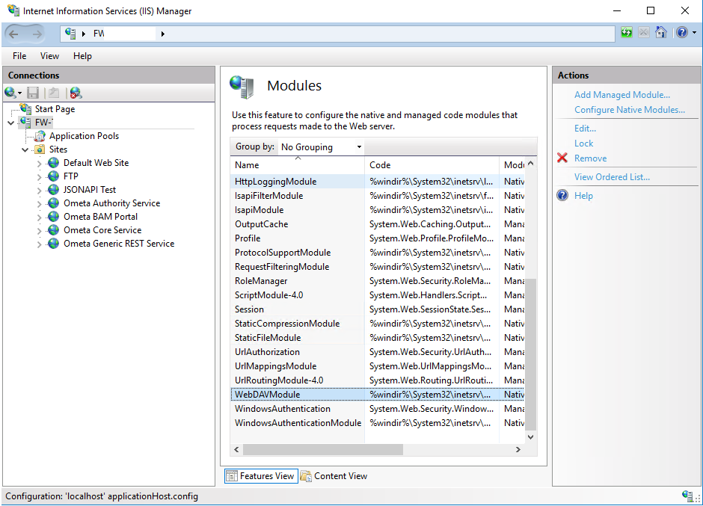The height and width of the screenshot is (506, 703).
Task: Click the red X Remove icon in Actions pane
Action: pos(562,158)
